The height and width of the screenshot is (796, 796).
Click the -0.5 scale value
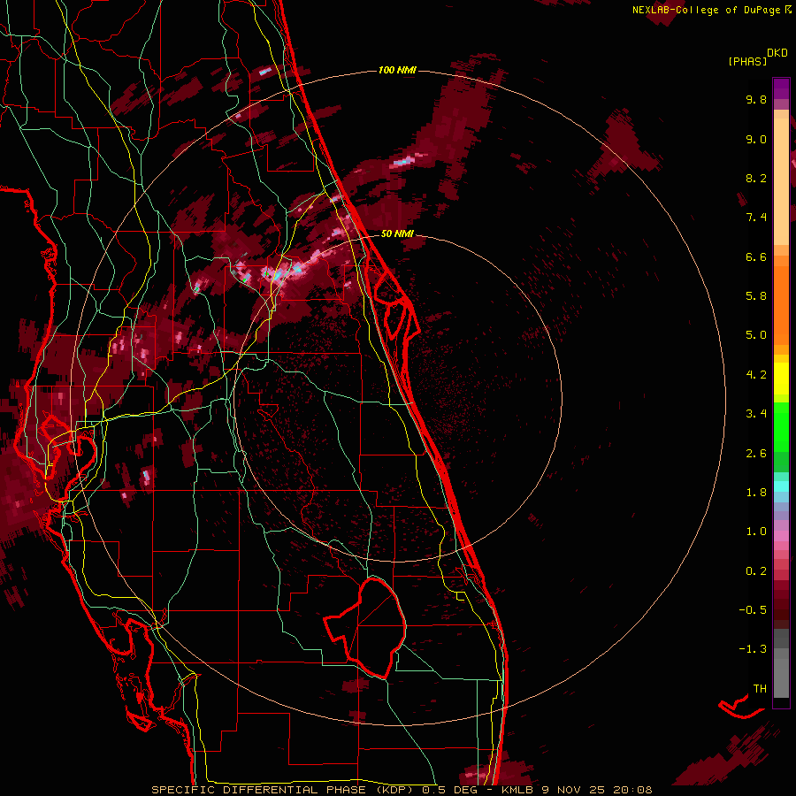coord(753,610)
